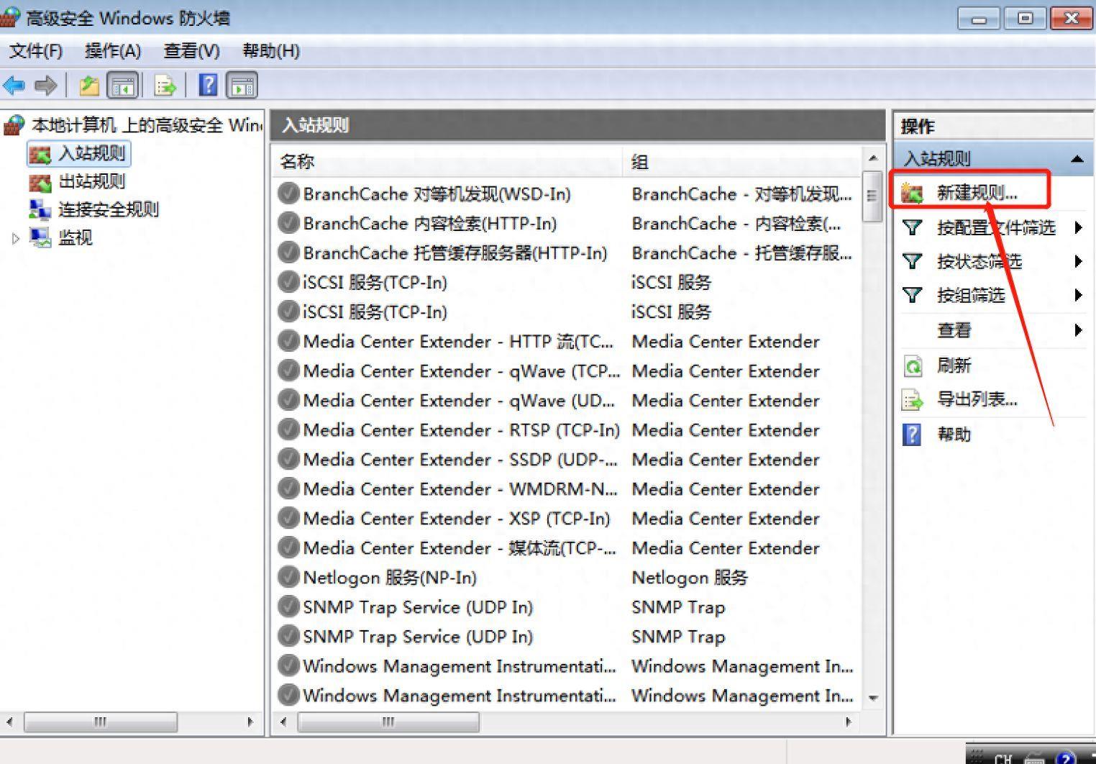Toggle the action pane toolbar icon
Image resolution: width=1096 pixels, height=764 pixels.
(242, 86)
